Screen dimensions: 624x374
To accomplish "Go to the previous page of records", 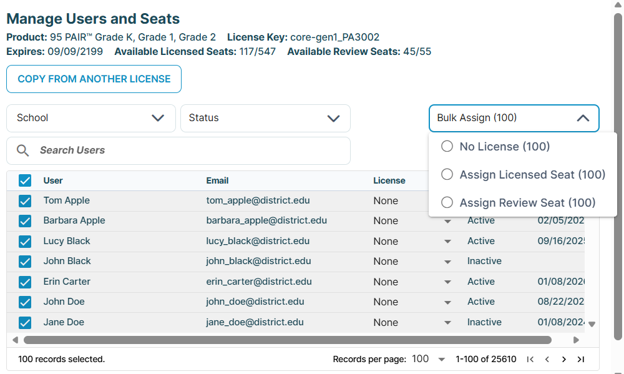I will [x=547, y=359].
